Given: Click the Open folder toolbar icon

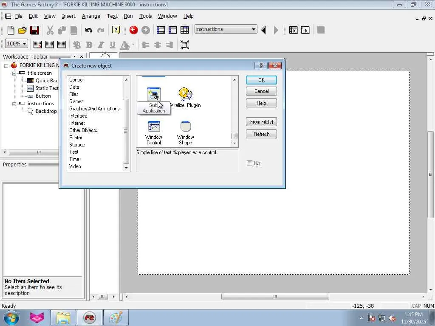Looking at the screenshot, I should point(23,30).
